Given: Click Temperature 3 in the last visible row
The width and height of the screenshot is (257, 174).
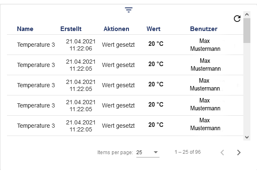Looking at the screenshot, I should coord(36,126).
